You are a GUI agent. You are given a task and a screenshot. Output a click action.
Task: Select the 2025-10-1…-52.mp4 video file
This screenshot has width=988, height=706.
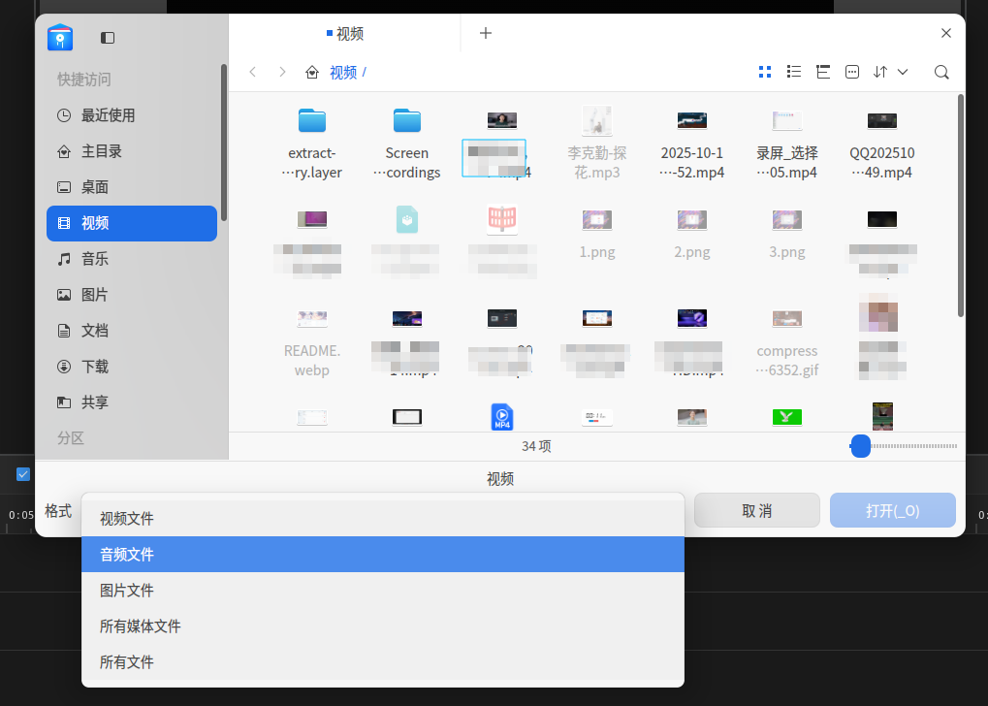(x=692, y=144)
